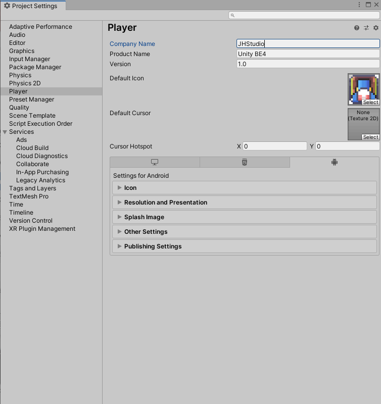The height and width of the screenshot is (404, 381).
Task: Expand Resolution and Presentation section
Action: [245, 203]
